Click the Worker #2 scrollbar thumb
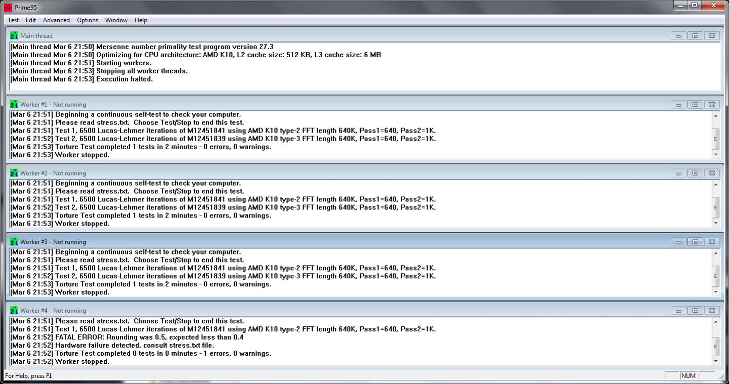Image resolution: width=729 pixels, height=384 pixels. [715, 207]
